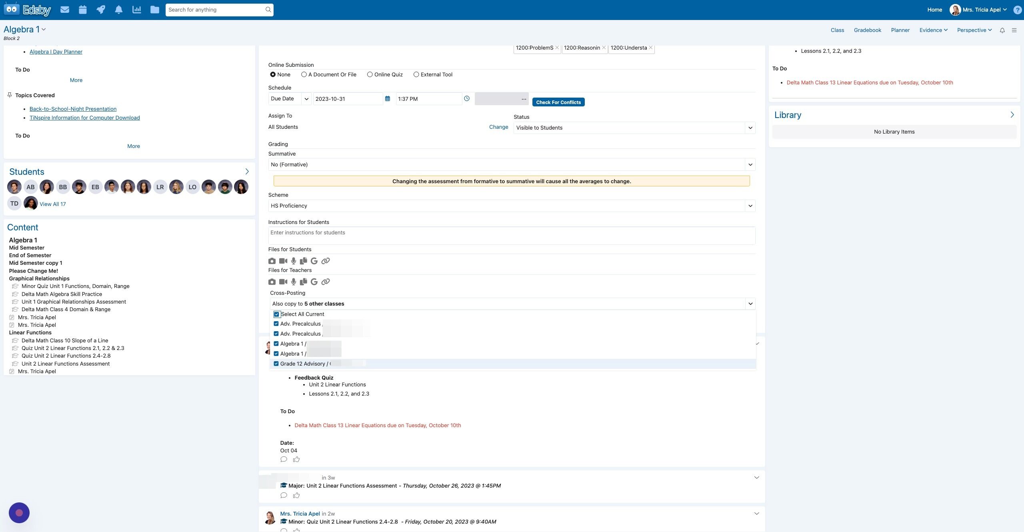Open the Gradebook tab

pos(868,30)
